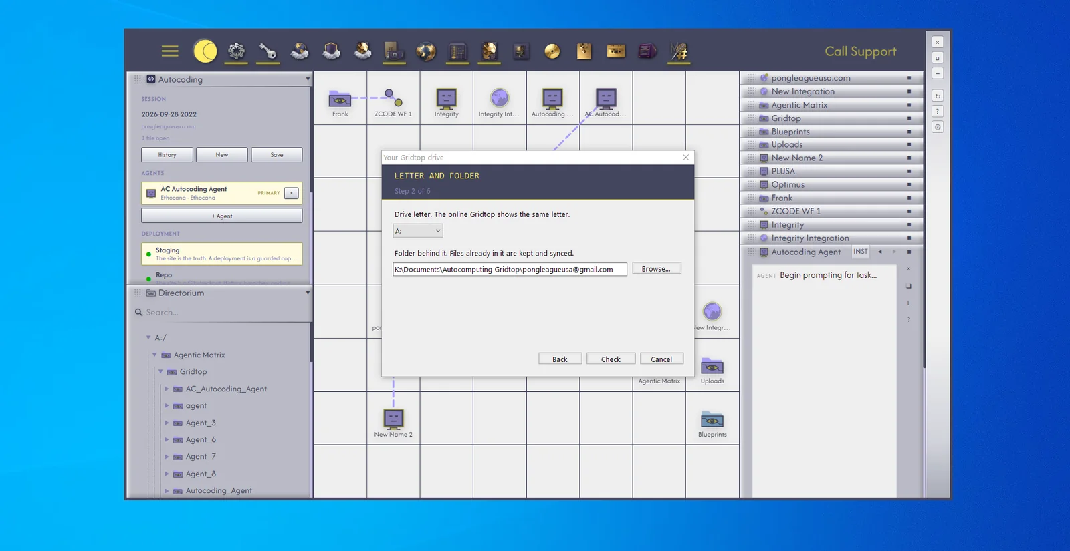Toggle the square marker on ZCODE WF 1 row
This screenshot has width=1070, height=551.
(909, 211)
